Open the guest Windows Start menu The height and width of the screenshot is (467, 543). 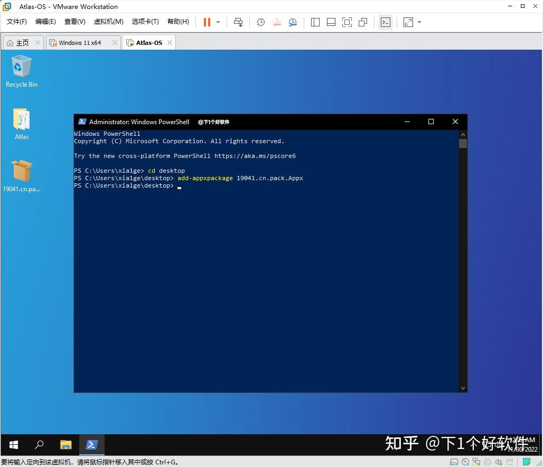point(14,445)
